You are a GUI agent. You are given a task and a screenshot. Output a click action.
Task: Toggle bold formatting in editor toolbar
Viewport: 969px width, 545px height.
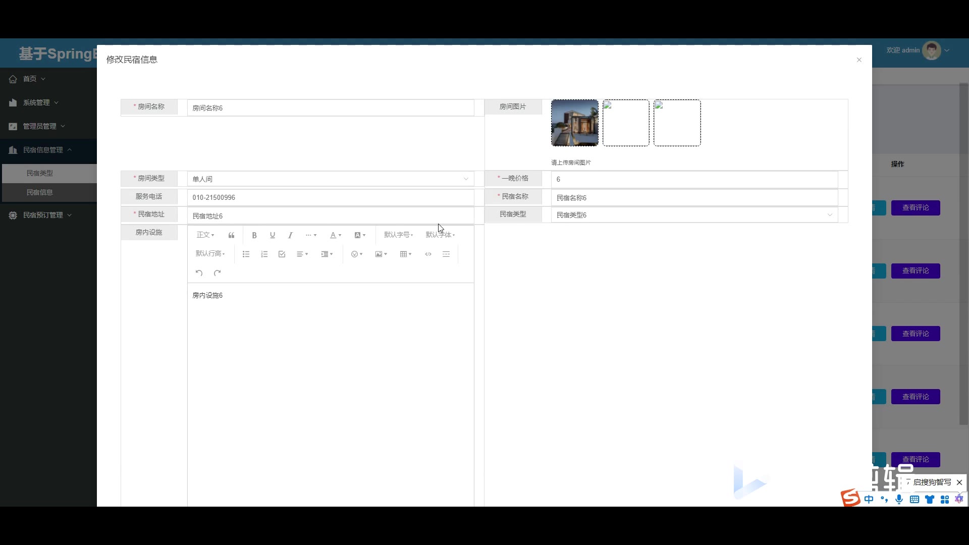coord(254,235)
